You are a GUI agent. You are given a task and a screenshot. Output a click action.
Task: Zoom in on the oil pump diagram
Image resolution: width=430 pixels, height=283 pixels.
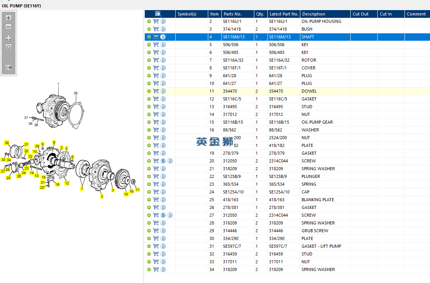tap(9, 18)
